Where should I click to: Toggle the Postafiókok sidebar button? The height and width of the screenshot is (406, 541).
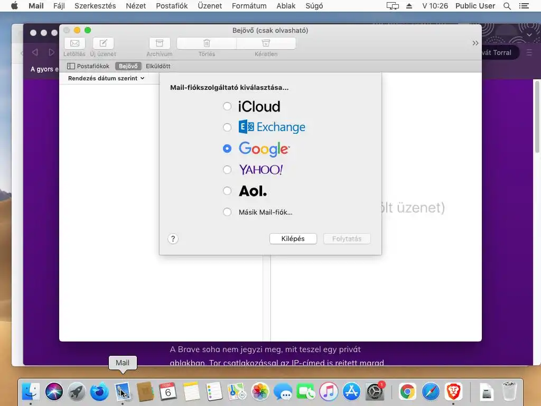tap(88, 66)
